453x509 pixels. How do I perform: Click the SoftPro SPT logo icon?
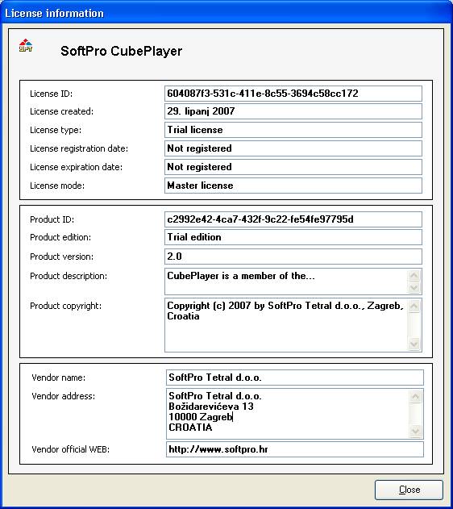[26, 45]
